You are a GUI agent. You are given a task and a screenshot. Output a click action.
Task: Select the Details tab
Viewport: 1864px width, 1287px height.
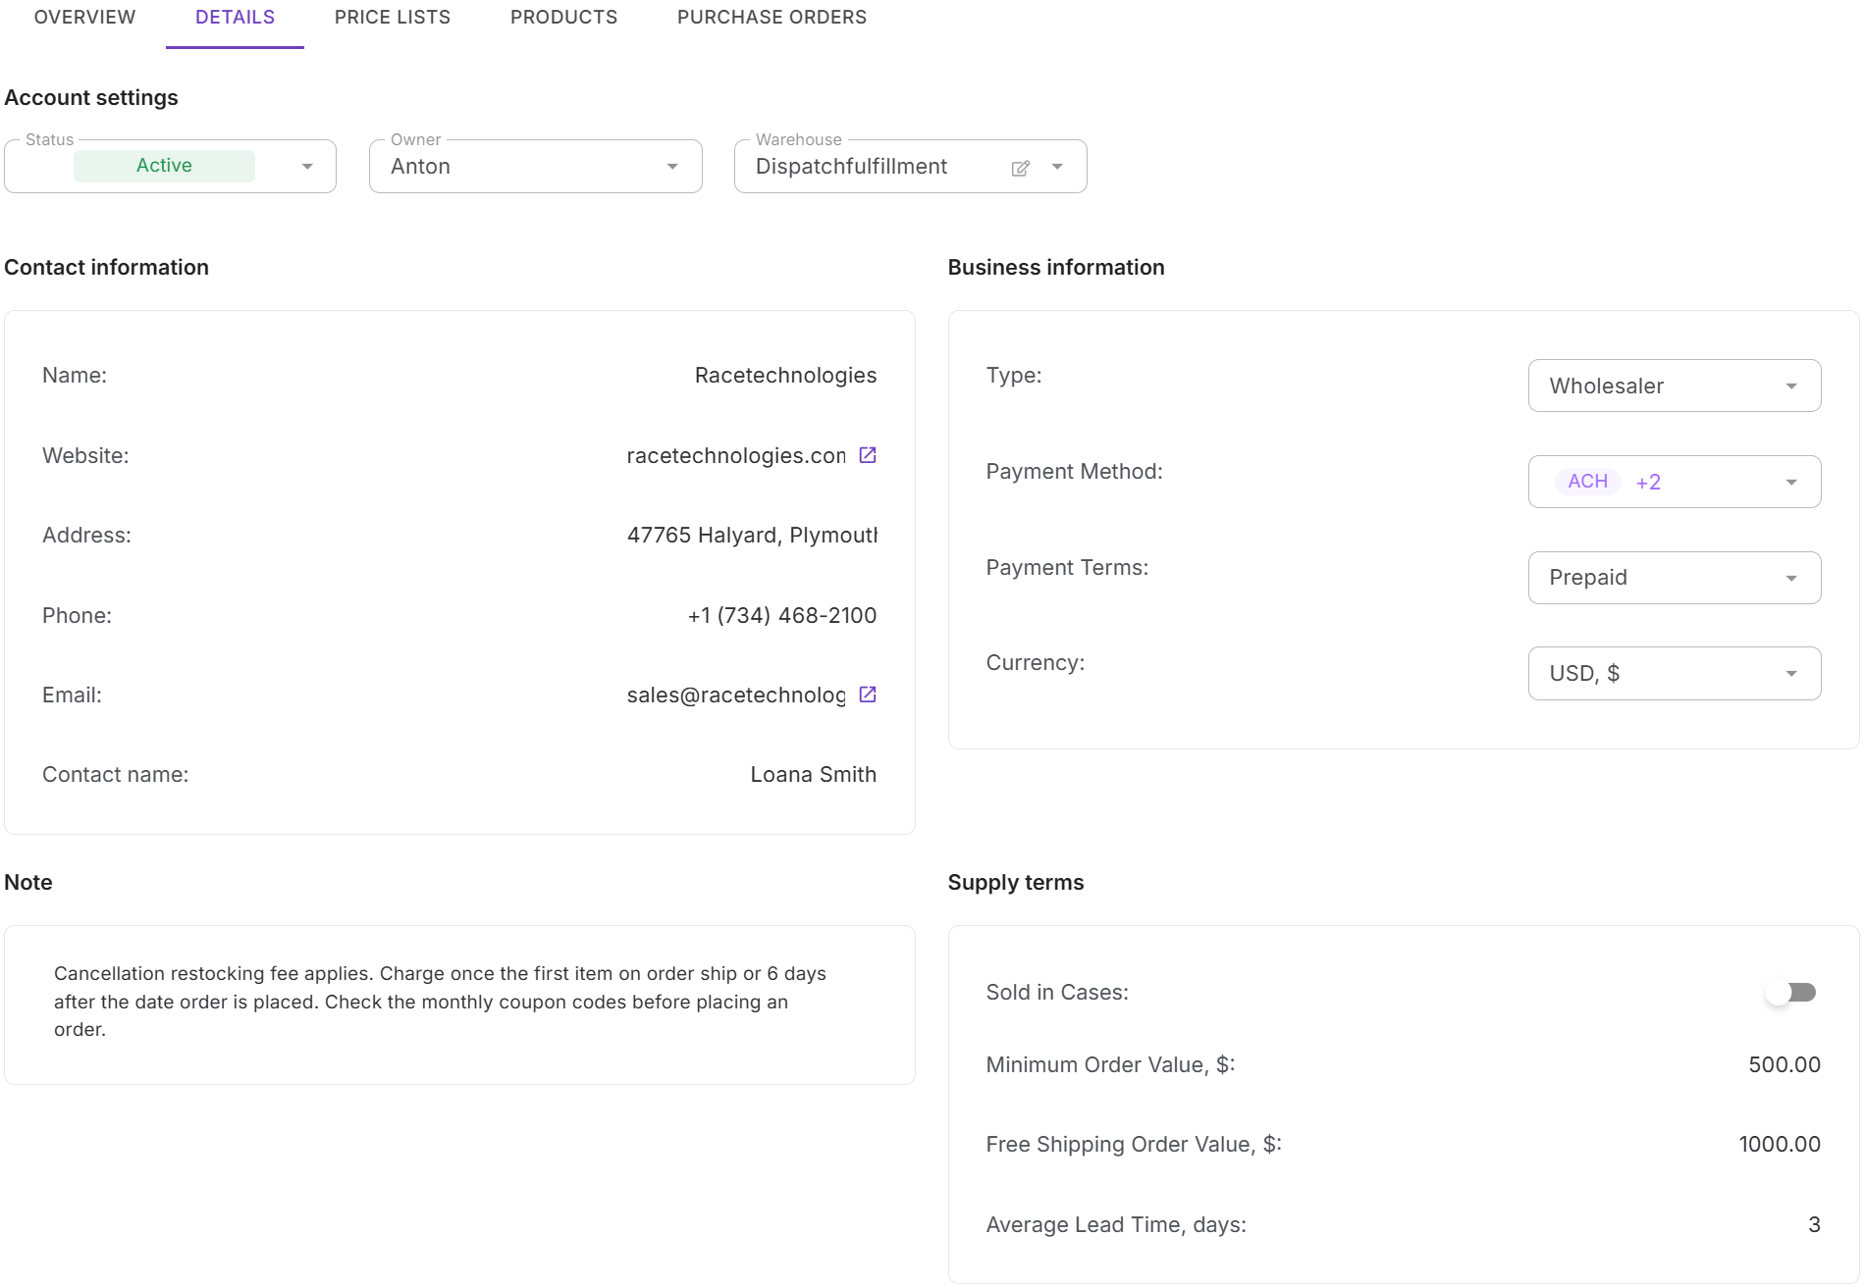click(235, 18)
